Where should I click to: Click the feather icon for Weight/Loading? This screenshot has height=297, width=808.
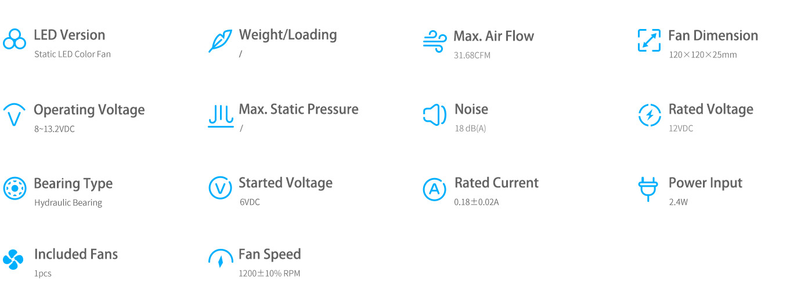(x=220, y=41)
